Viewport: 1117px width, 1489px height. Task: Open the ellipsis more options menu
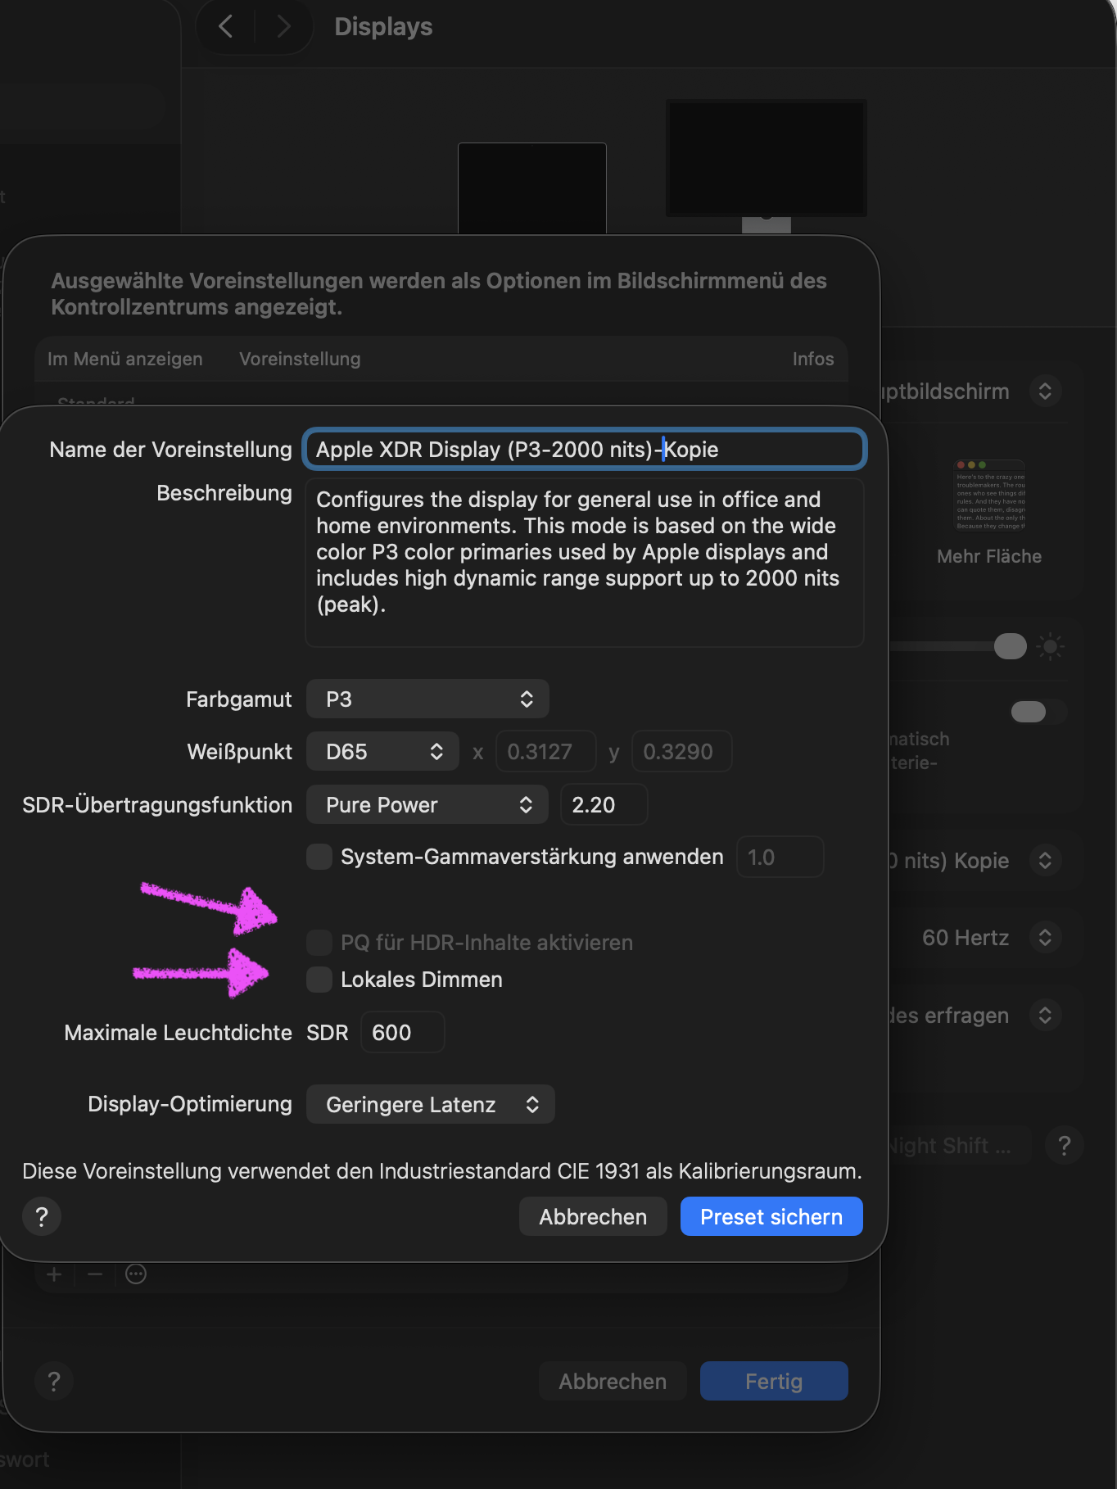click(136, 1274)
